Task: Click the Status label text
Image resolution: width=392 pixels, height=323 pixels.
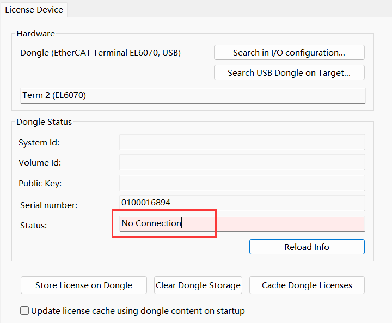Action: pos(34,226)
